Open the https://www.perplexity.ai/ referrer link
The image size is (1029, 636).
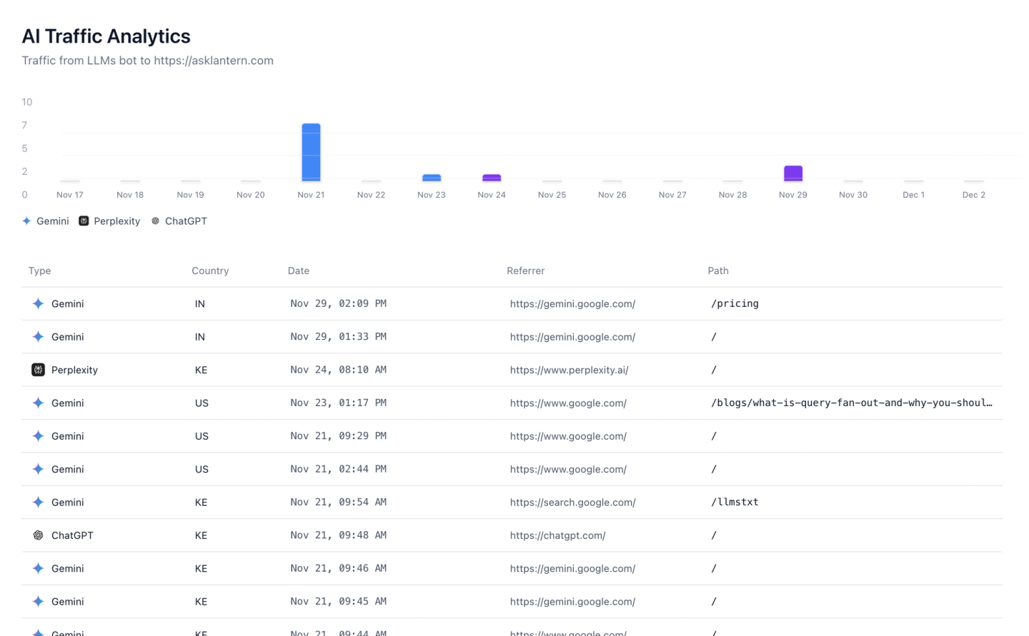point(570,370)
